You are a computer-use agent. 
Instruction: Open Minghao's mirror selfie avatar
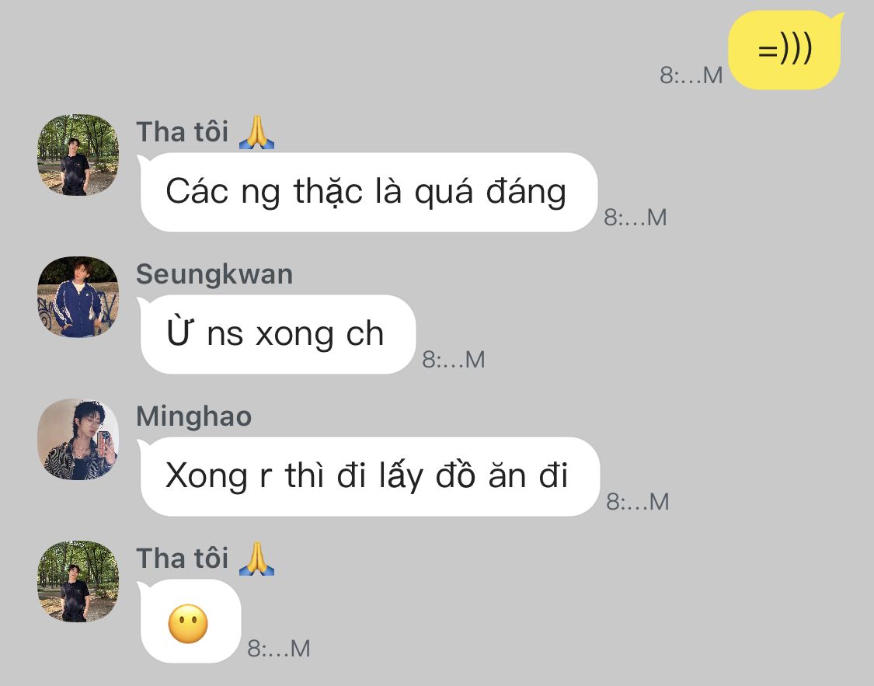[78, 439]
